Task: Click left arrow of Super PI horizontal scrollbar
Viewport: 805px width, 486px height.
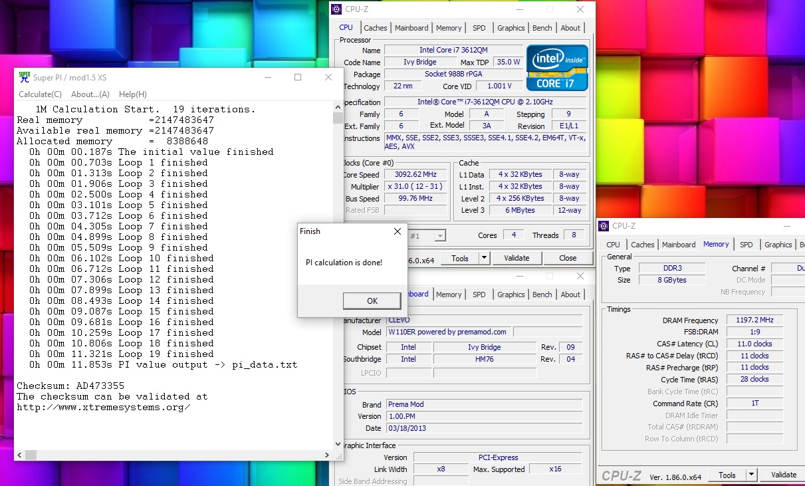Action: [19, 455]
